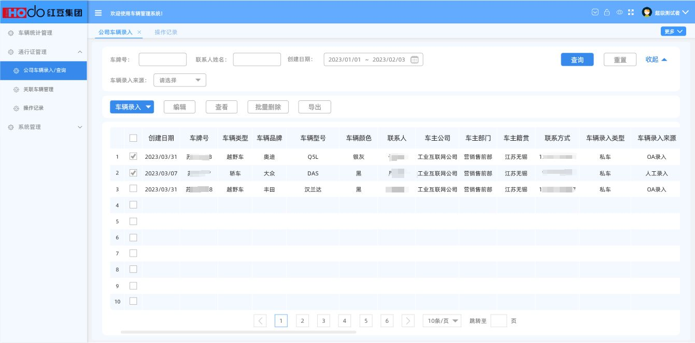This screenshot has width=695, height=343.
Task: Close the 公司车辆录入 tab with its X
Action: click(139, 32)
